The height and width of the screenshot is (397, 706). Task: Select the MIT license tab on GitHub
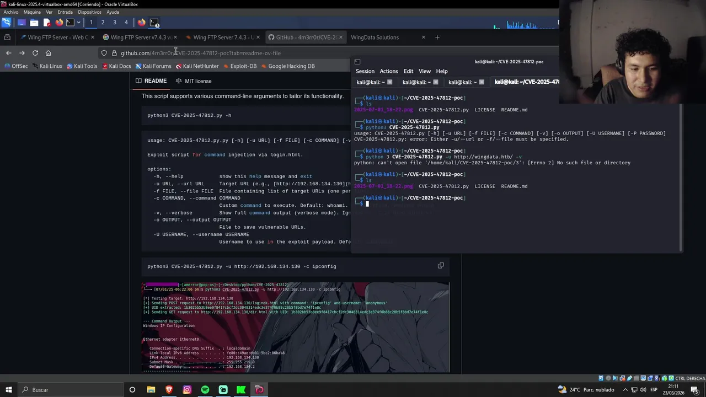194,81
